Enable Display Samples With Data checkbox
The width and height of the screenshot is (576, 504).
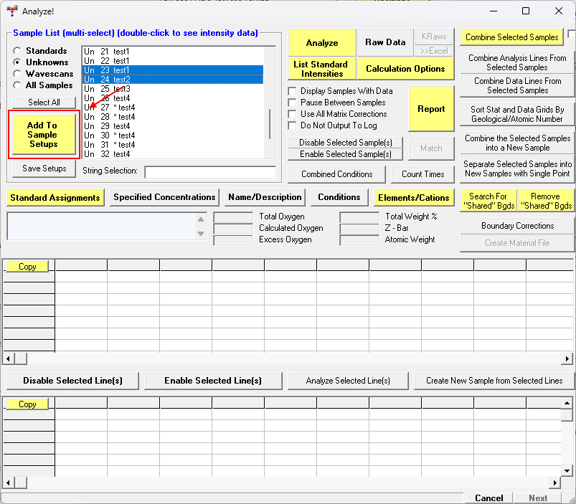[293, 91]
